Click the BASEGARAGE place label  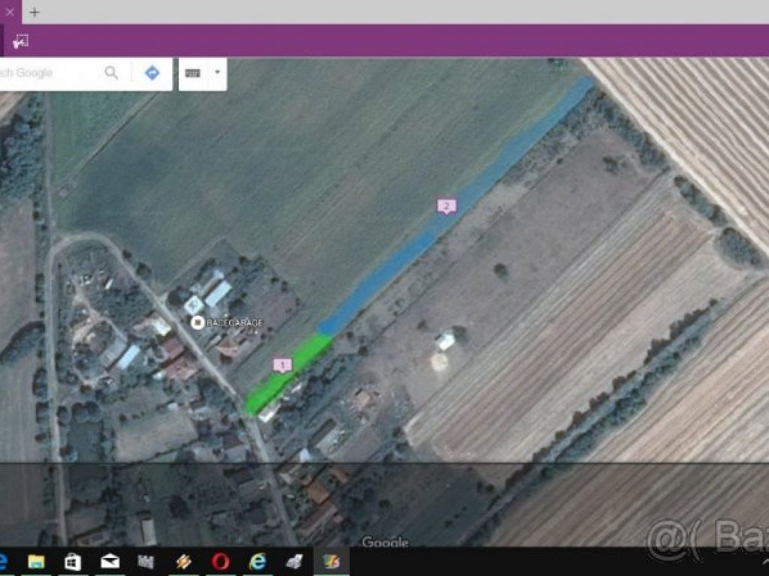[x=234, y=322]
